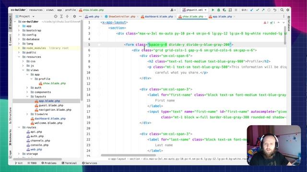Screen dimensions: 307x172
Task: Collapse the routes folder
Action: tap(19, 128)
